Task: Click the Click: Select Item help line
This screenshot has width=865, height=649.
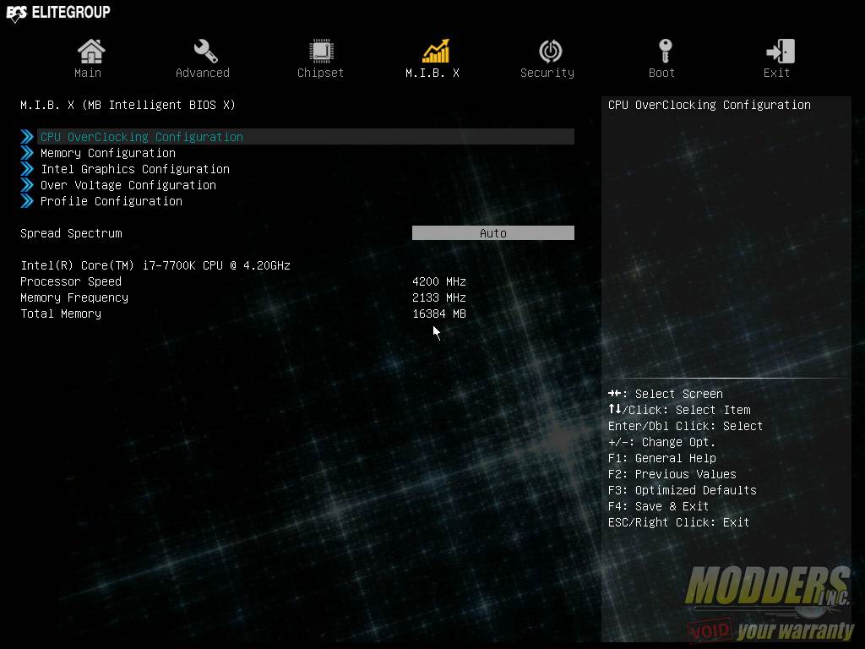Action: [679, 410]
